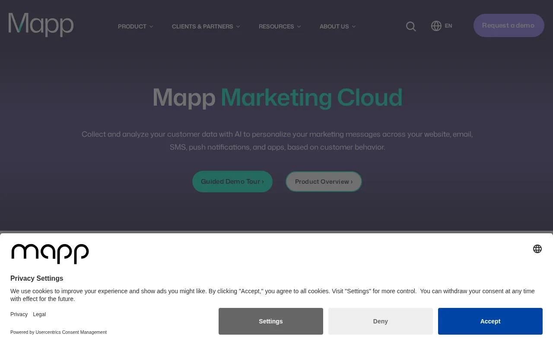Open language selector globe in cookie banner
Image resolution: width=553 pixels, height=345 pixels.
point(537,249)
